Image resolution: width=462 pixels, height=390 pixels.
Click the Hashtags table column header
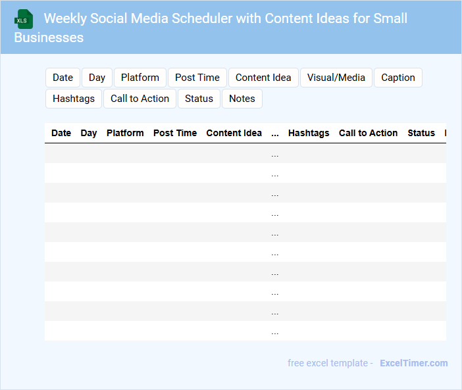309,133
